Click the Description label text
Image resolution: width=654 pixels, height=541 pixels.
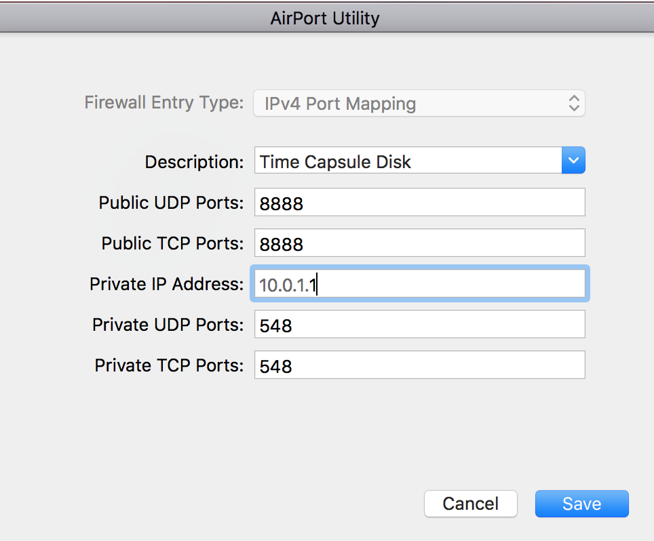(194, 162)
